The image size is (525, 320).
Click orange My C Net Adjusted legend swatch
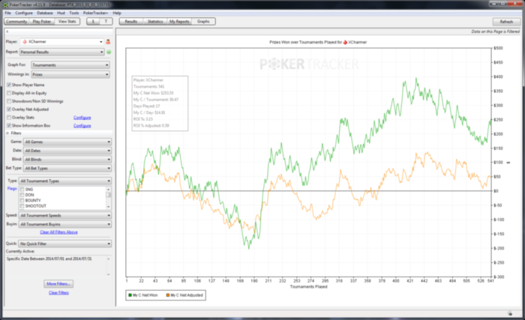168,295
